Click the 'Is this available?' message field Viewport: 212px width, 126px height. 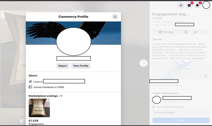(x=181, y=112)
